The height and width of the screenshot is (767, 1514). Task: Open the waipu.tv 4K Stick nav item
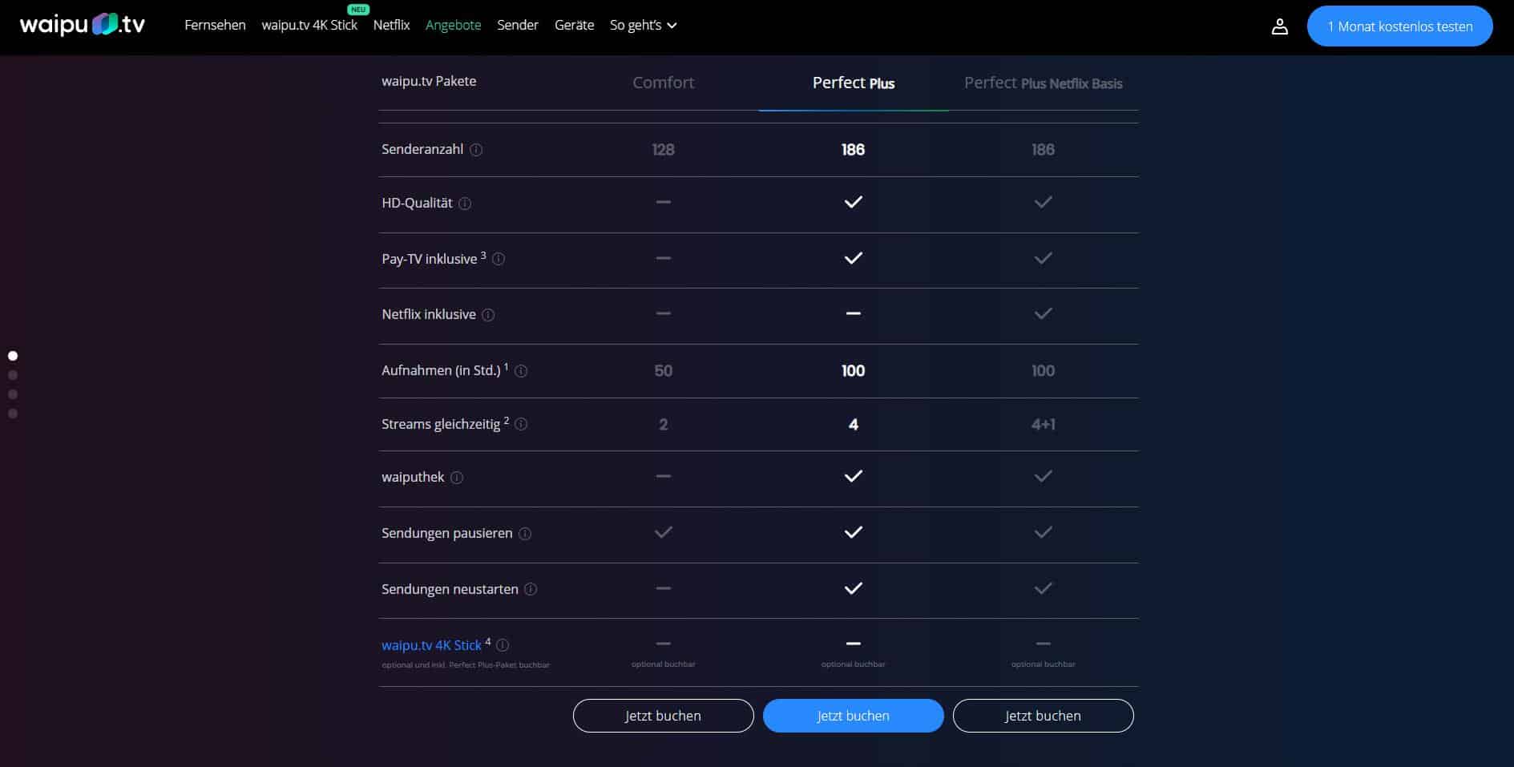[309, 25]
